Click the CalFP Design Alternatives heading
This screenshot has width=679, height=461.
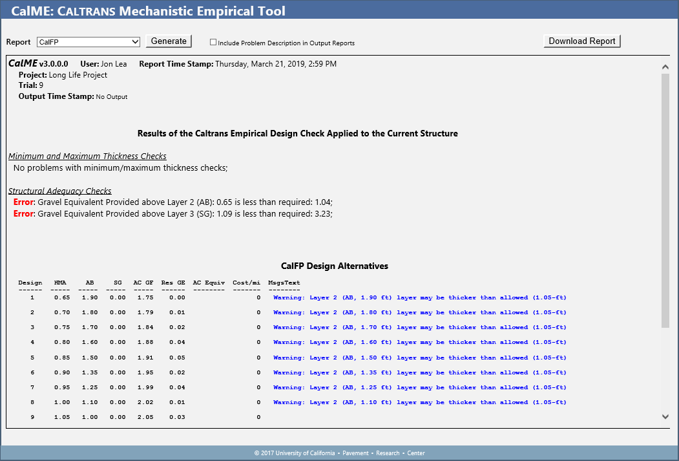point(335,266)
